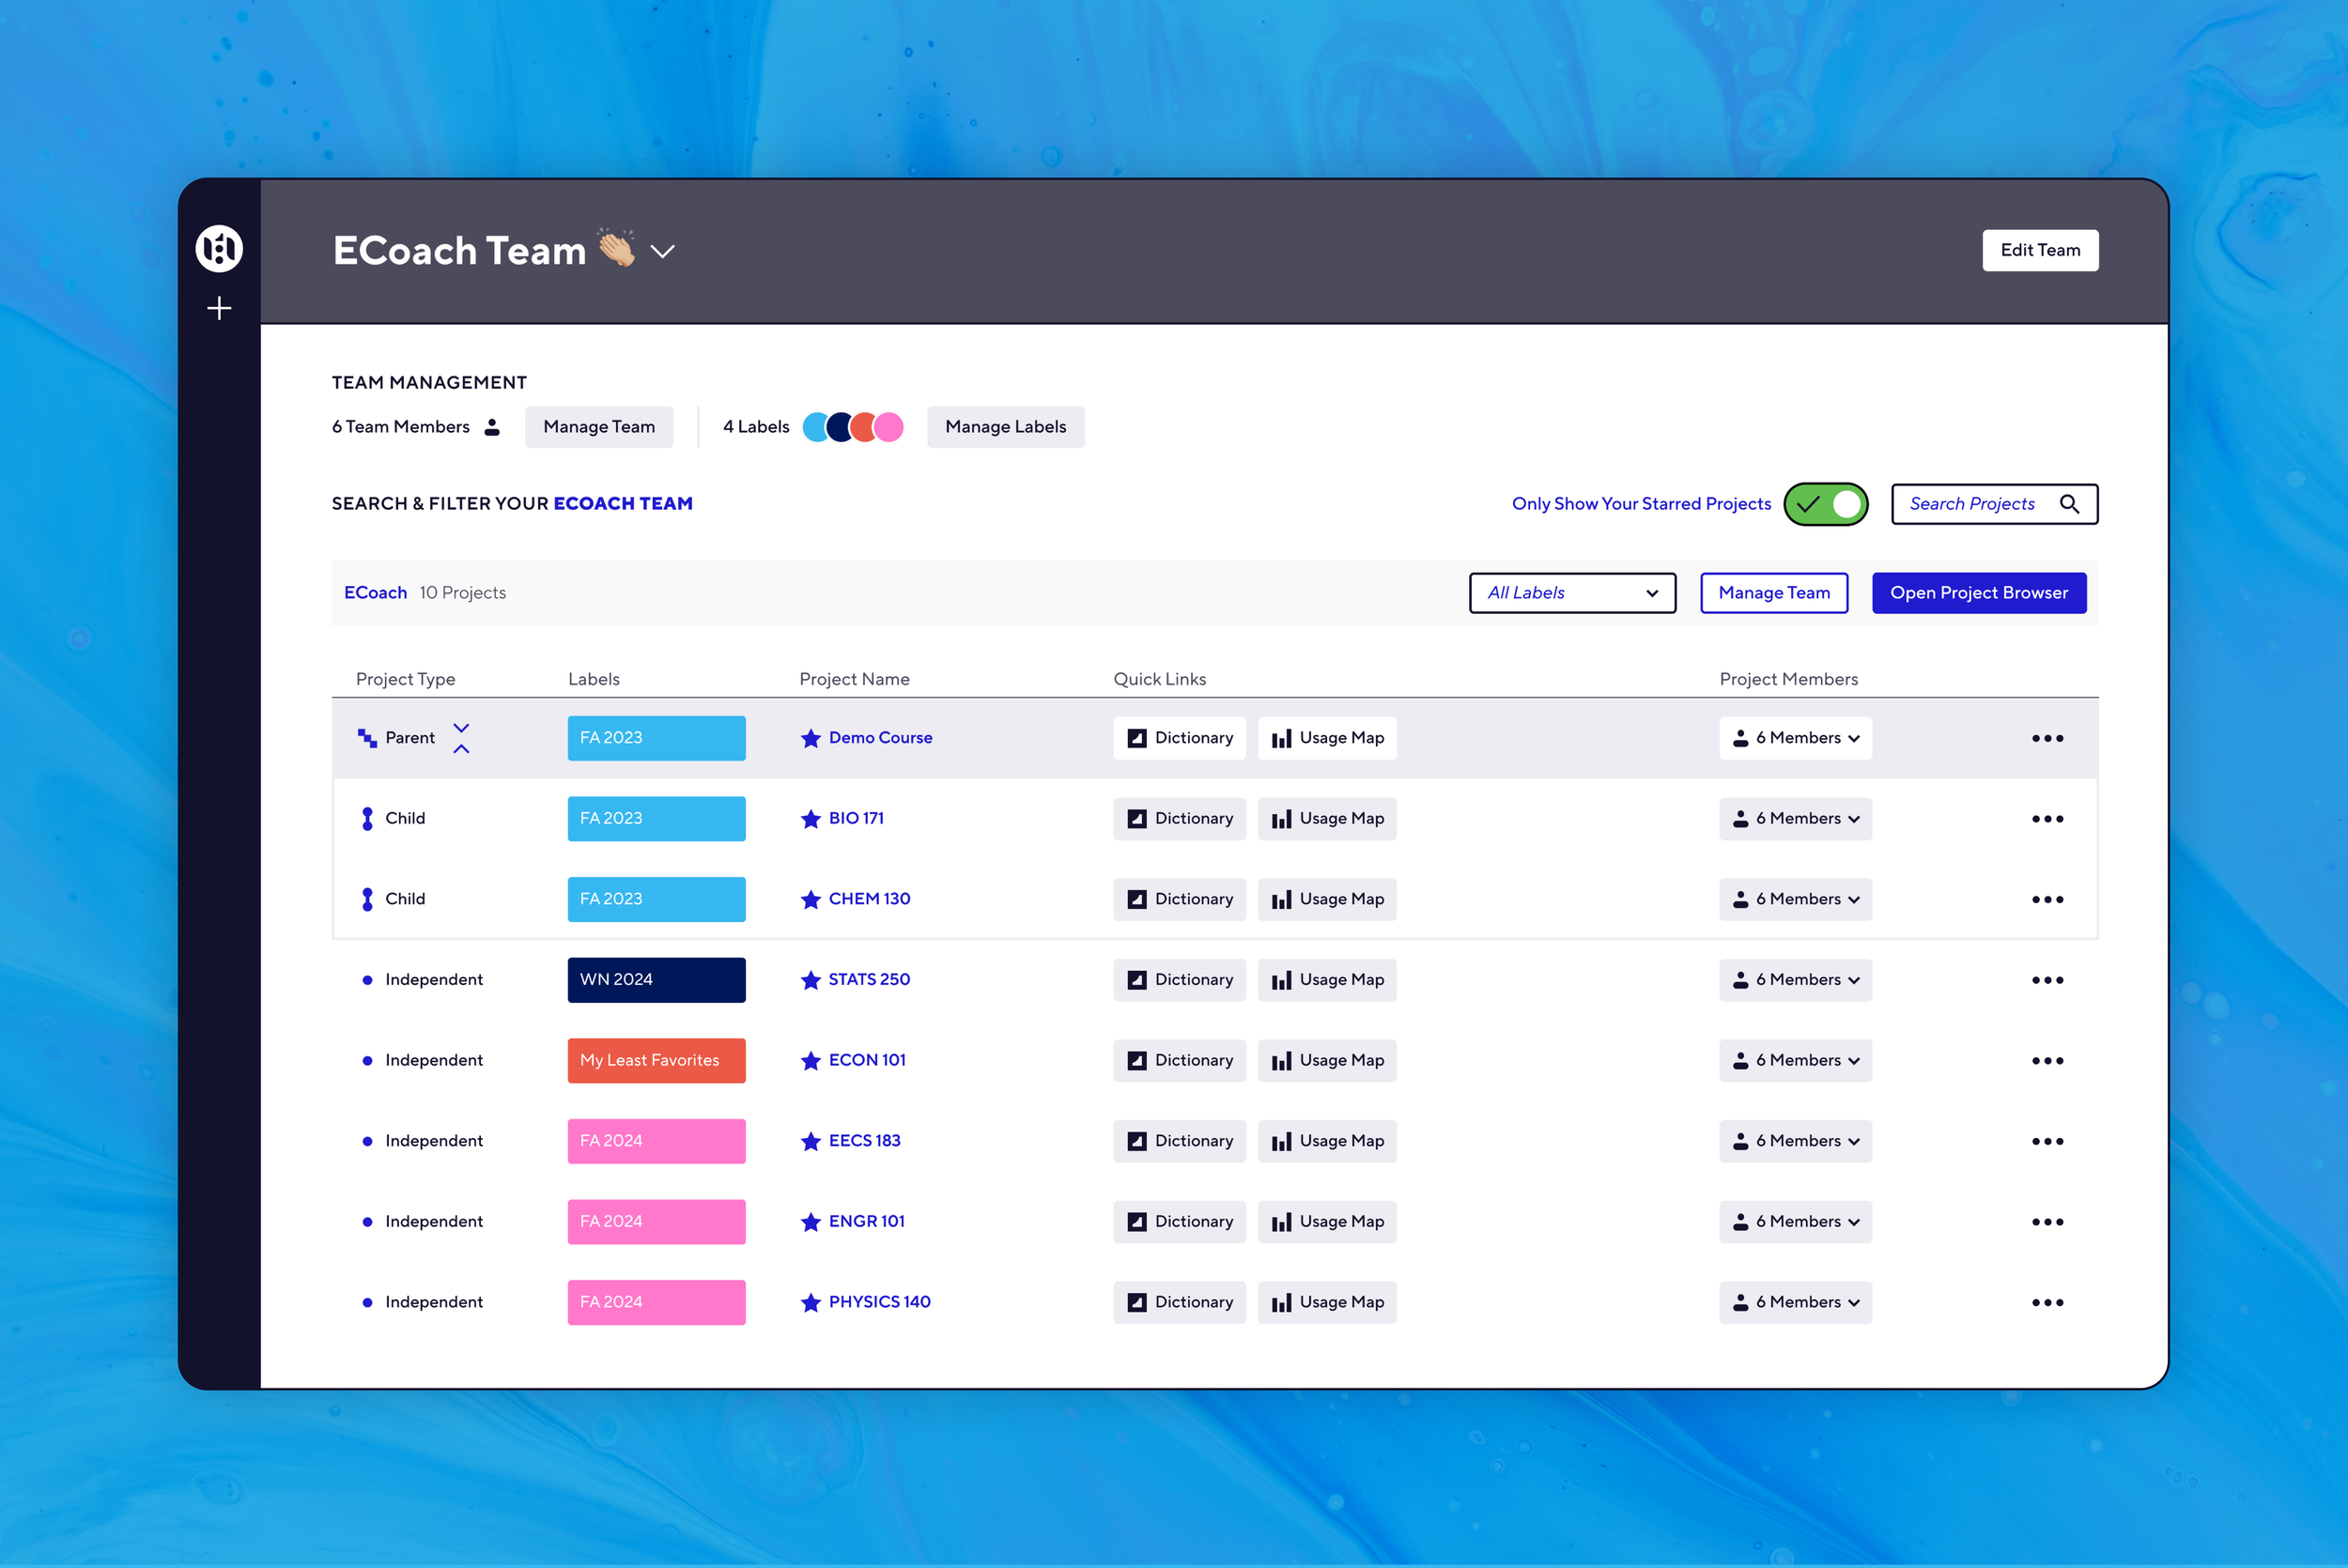Click the home logo icon in sidebar
The height and width of the screenshot is (1568, 2348).
tap(219, 248)
